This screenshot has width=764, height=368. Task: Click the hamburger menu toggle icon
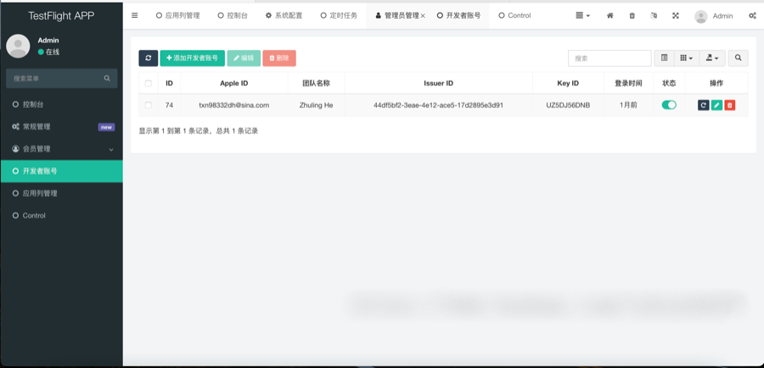tap(134, 15)
